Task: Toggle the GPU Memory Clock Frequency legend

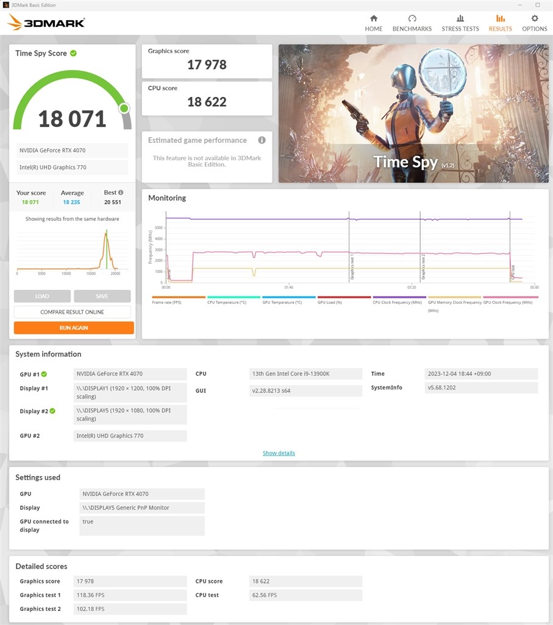Action: tap(454, 304)
